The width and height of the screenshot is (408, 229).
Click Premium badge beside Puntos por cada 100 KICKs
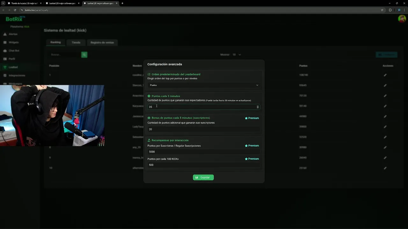pos(252,159)
